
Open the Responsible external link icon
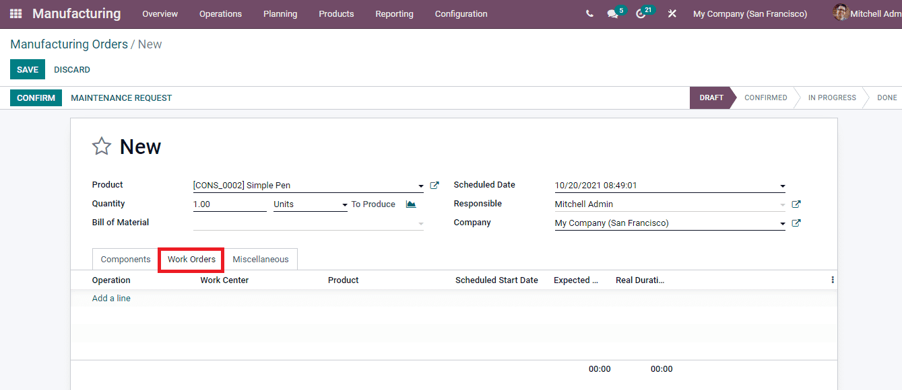click(796, 204)
